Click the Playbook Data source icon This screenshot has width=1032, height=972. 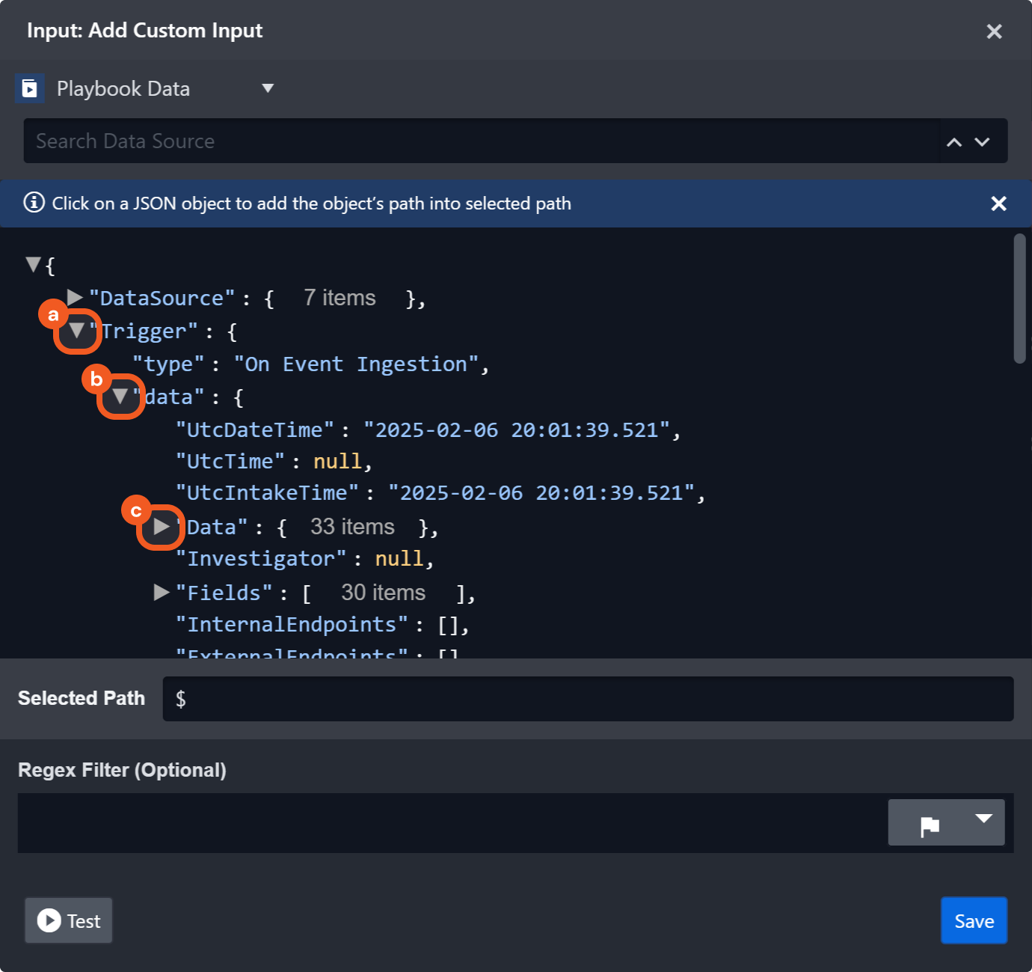coord(30,89)
